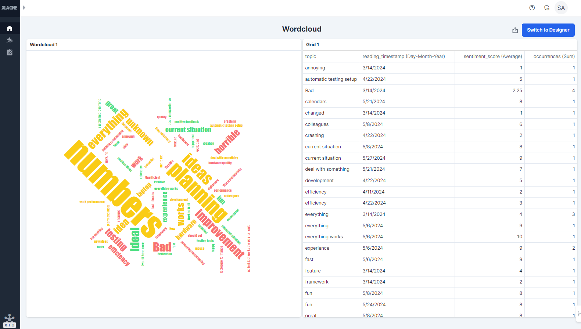Click the XLAONE logo

pyautogui.click(x=10, y=8)
